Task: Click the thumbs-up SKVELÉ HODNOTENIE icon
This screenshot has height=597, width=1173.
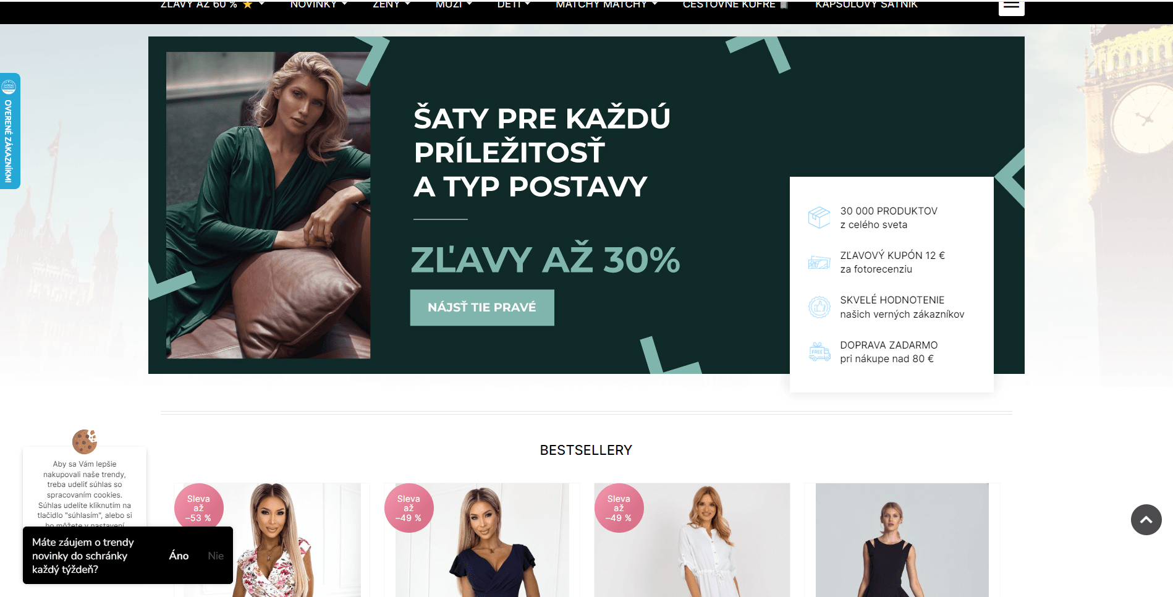Action: pyautogui.click(x=819, y=307)
